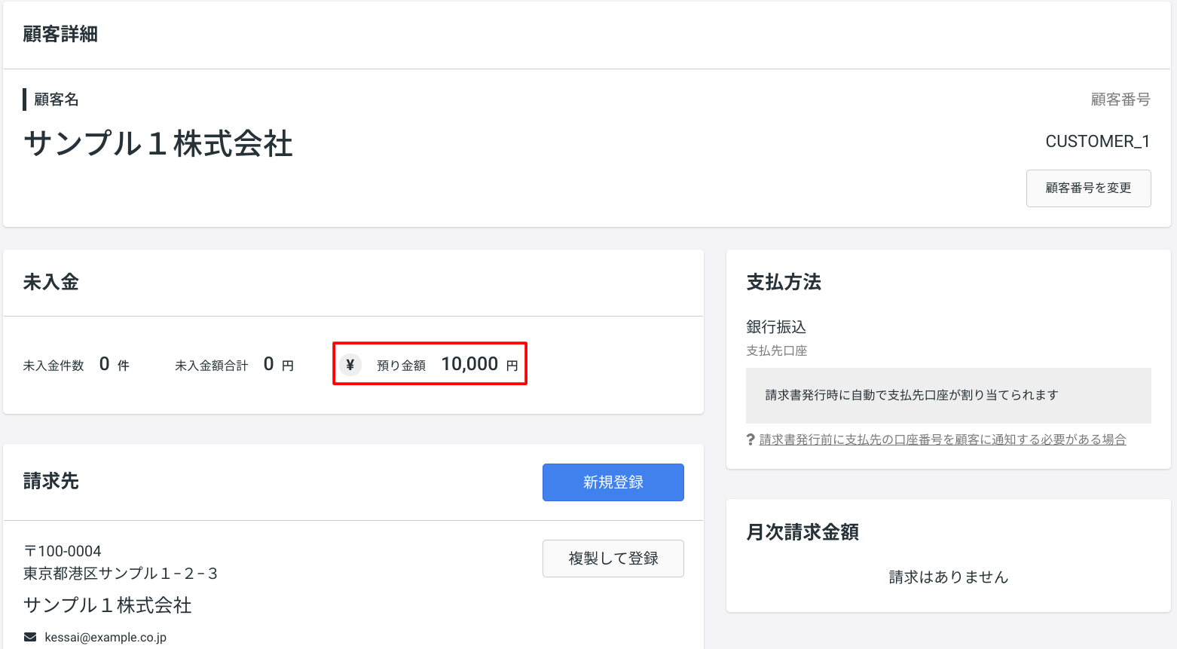Click the kessai@example.co.jp email address
The height and width of the screenshot is (649, 1177).
tap(105, 637)
